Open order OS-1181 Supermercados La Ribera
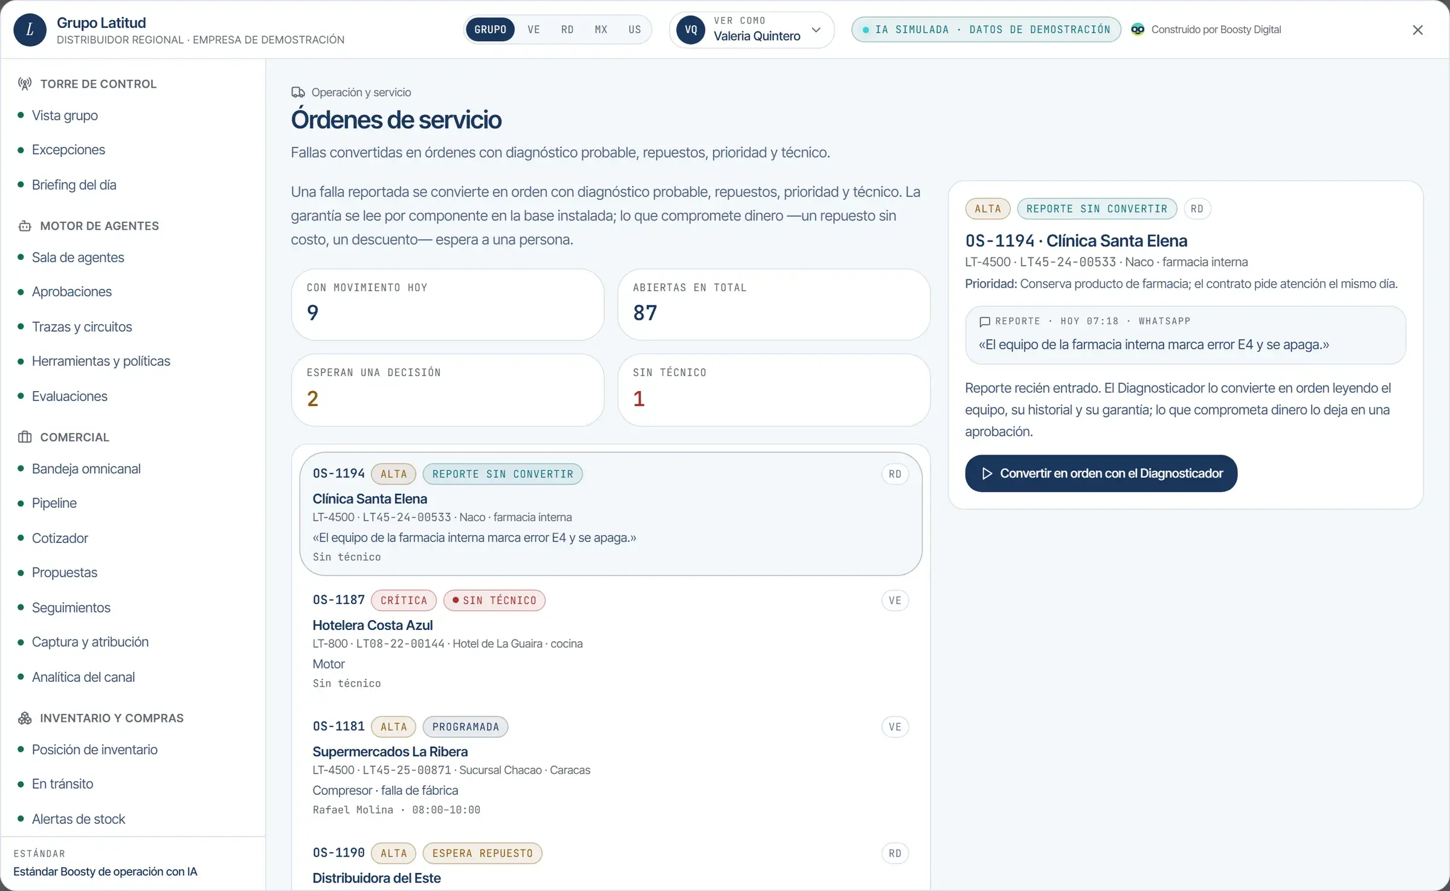 (x=611, y=767)
